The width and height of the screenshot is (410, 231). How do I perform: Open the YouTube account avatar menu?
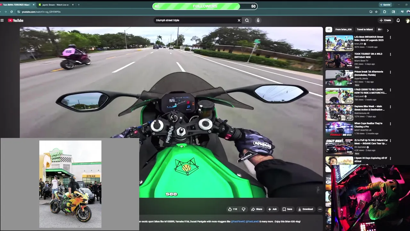tap(407, 20)
